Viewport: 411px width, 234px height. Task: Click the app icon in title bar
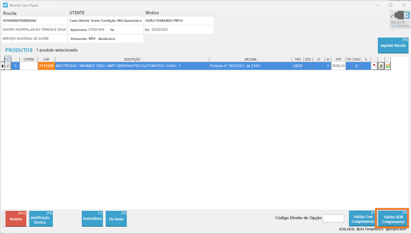[5, 5]
